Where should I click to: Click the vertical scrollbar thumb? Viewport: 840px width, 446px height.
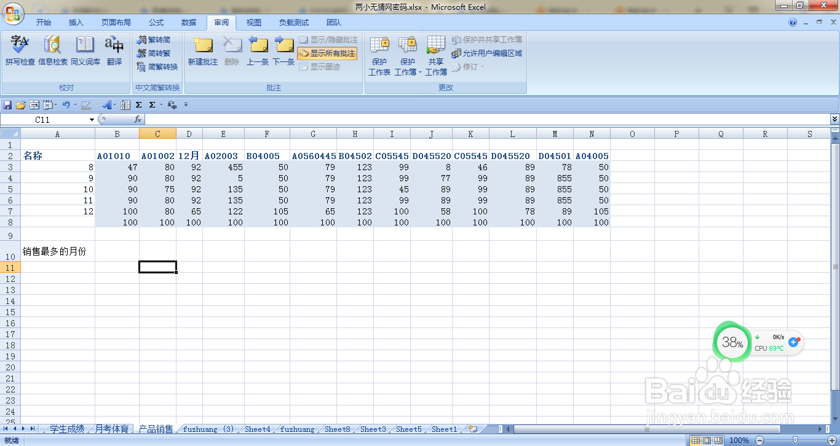tap(835, 267)
